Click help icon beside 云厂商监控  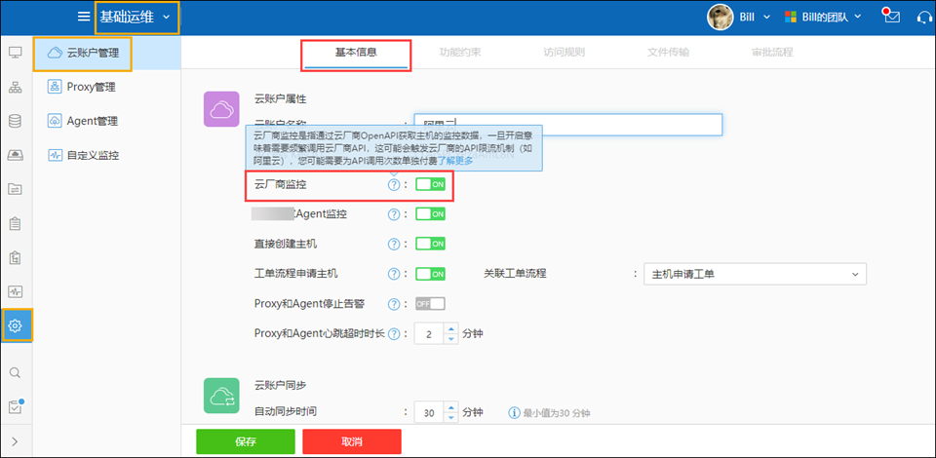[x=394, y=184]
